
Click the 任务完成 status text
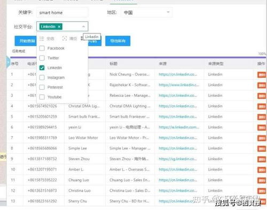pos(19,51)
